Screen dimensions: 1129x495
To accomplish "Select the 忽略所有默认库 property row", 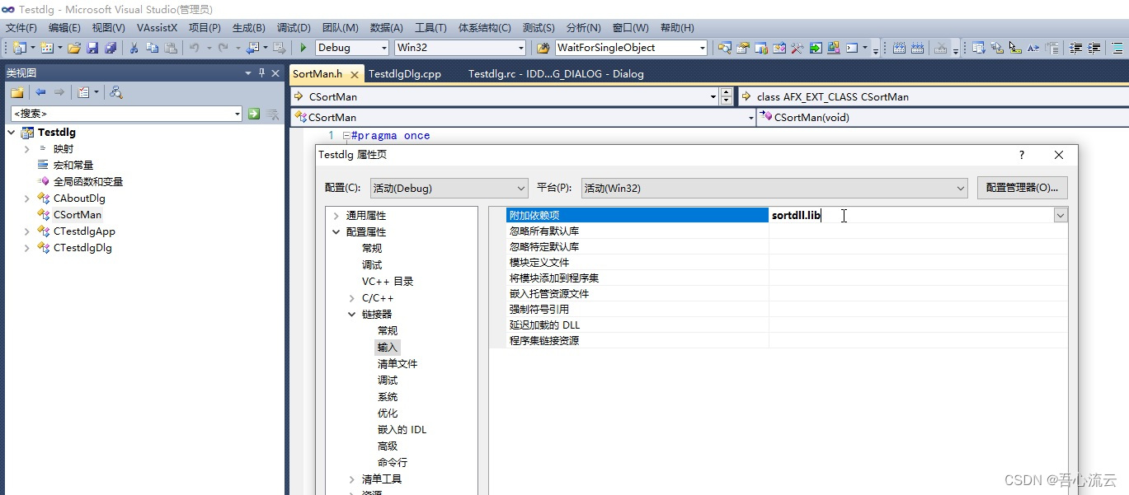I will [x=787, y=231].
